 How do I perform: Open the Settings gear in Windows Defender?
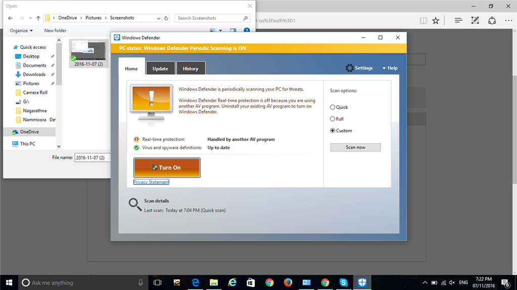(349, 68)
